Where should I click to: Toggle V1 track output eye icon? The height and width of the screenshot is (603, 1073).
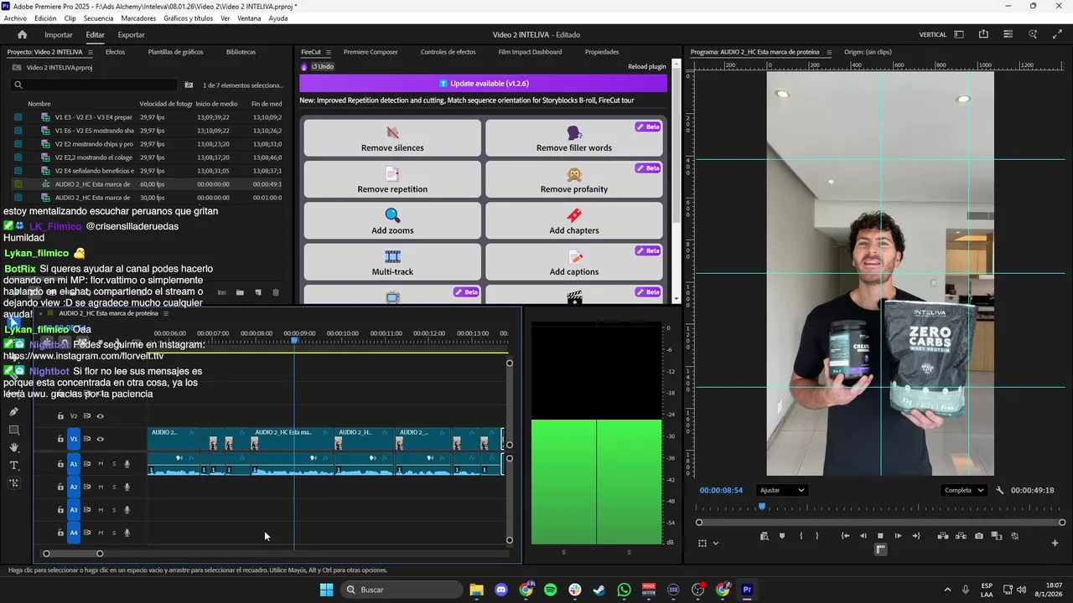pyautogui.click(x=101, y=439)
